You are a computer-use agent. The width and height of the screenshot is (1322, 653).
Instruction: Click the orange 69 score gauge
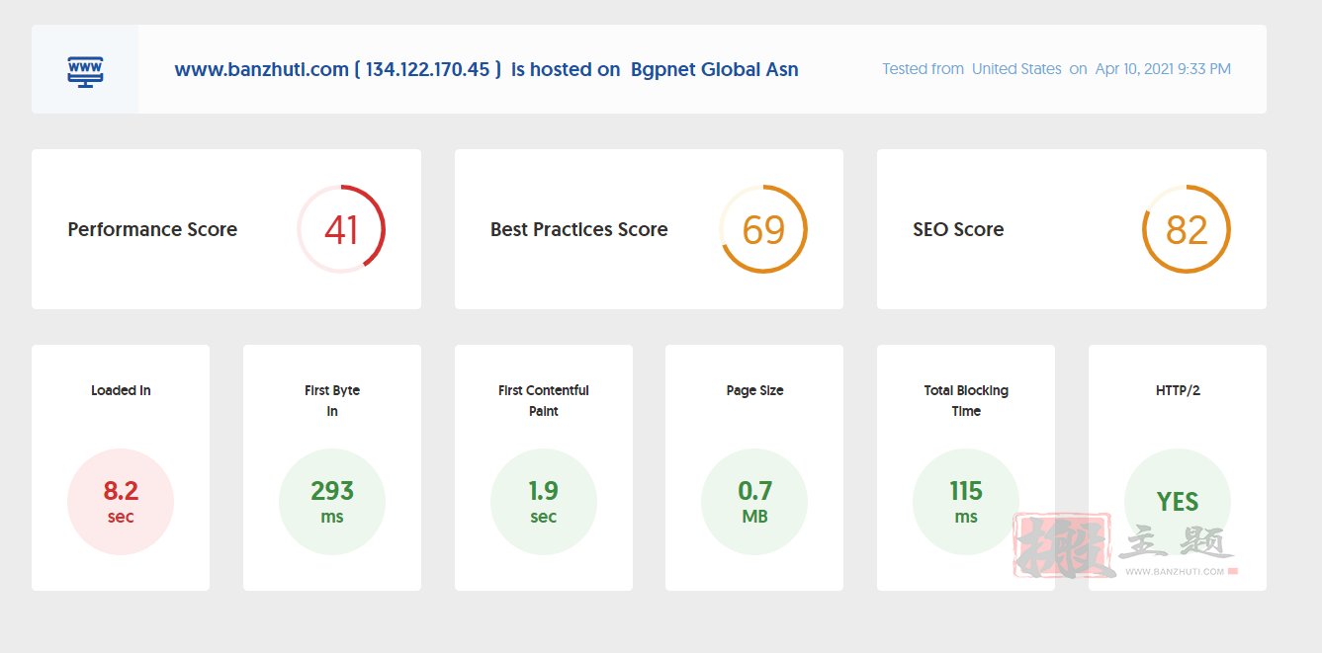pyautogui.click(x=763, y=229)
